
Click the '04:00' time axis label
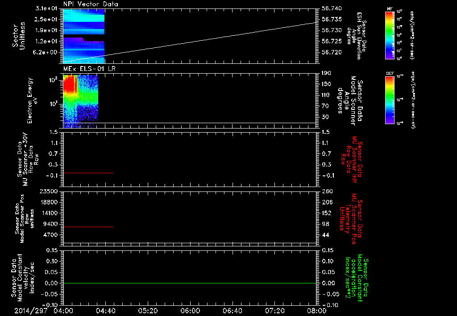63,311
